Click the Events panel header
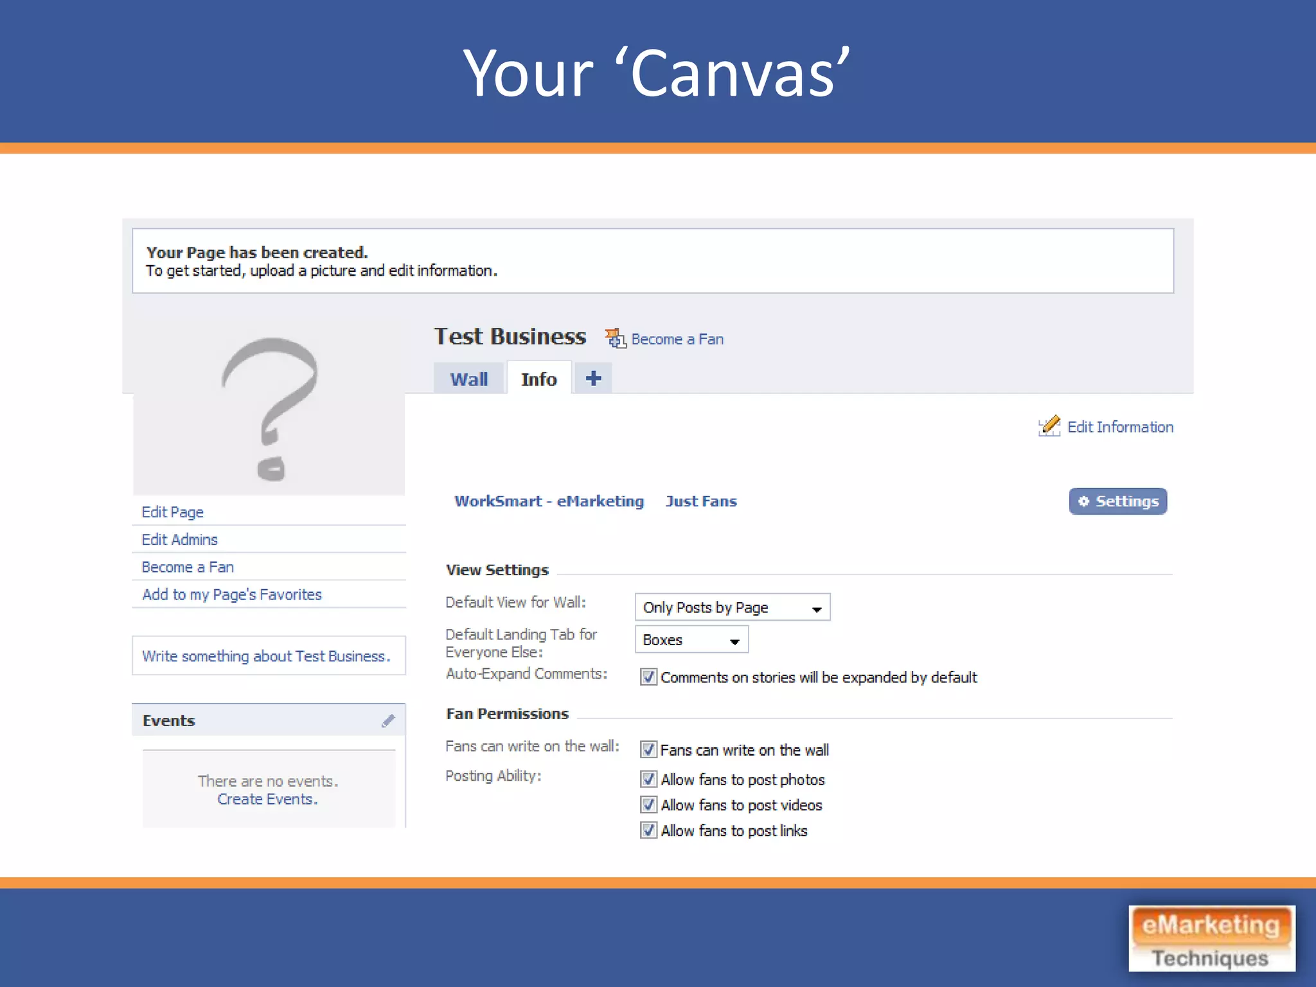 (x=269, y=720)
